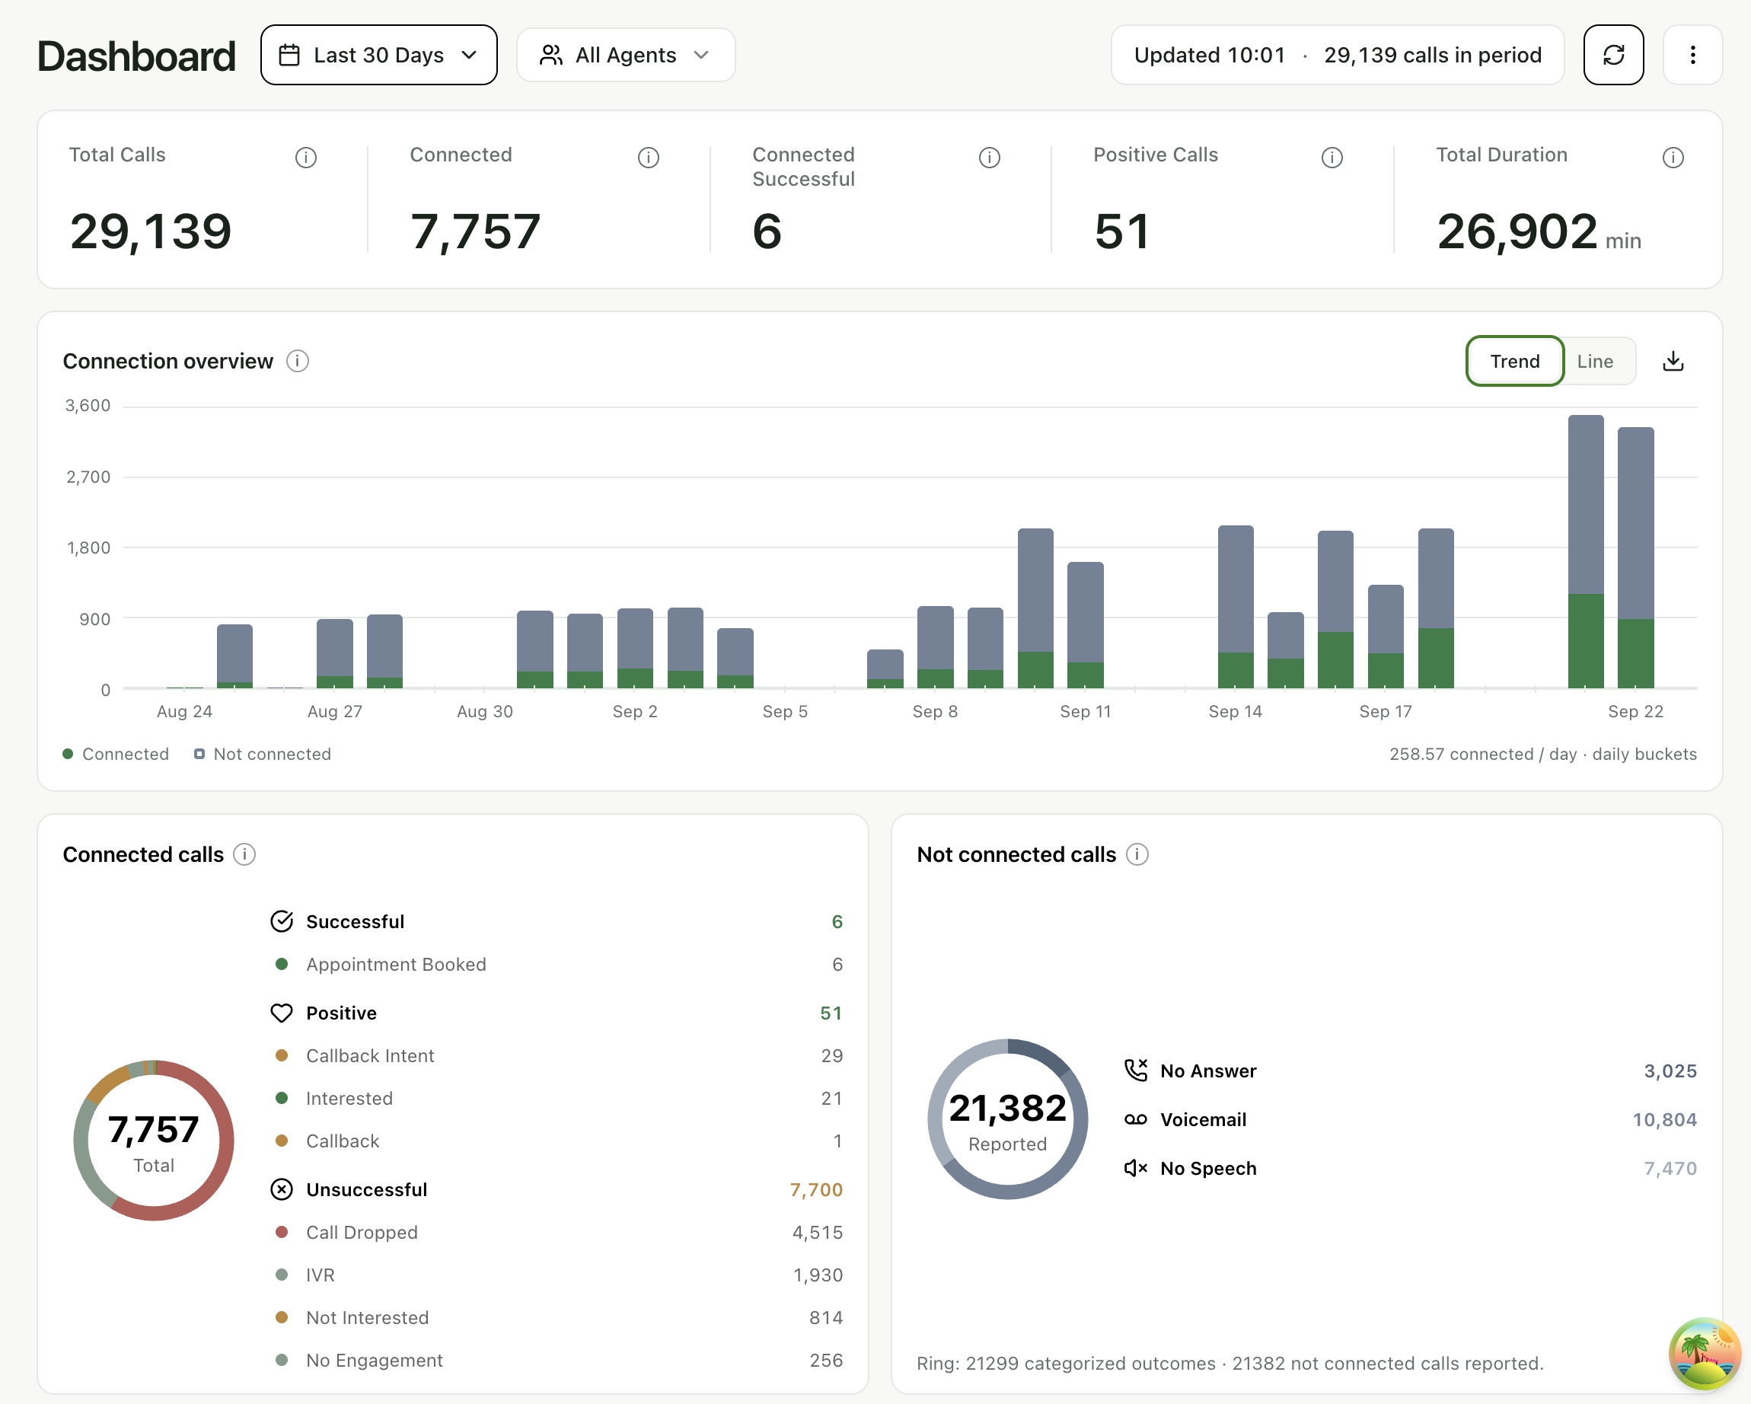This screenshot has height=1404, width=1751.
Task: Click the Voicemail count 10,804
Action: coord(1664,1119)
